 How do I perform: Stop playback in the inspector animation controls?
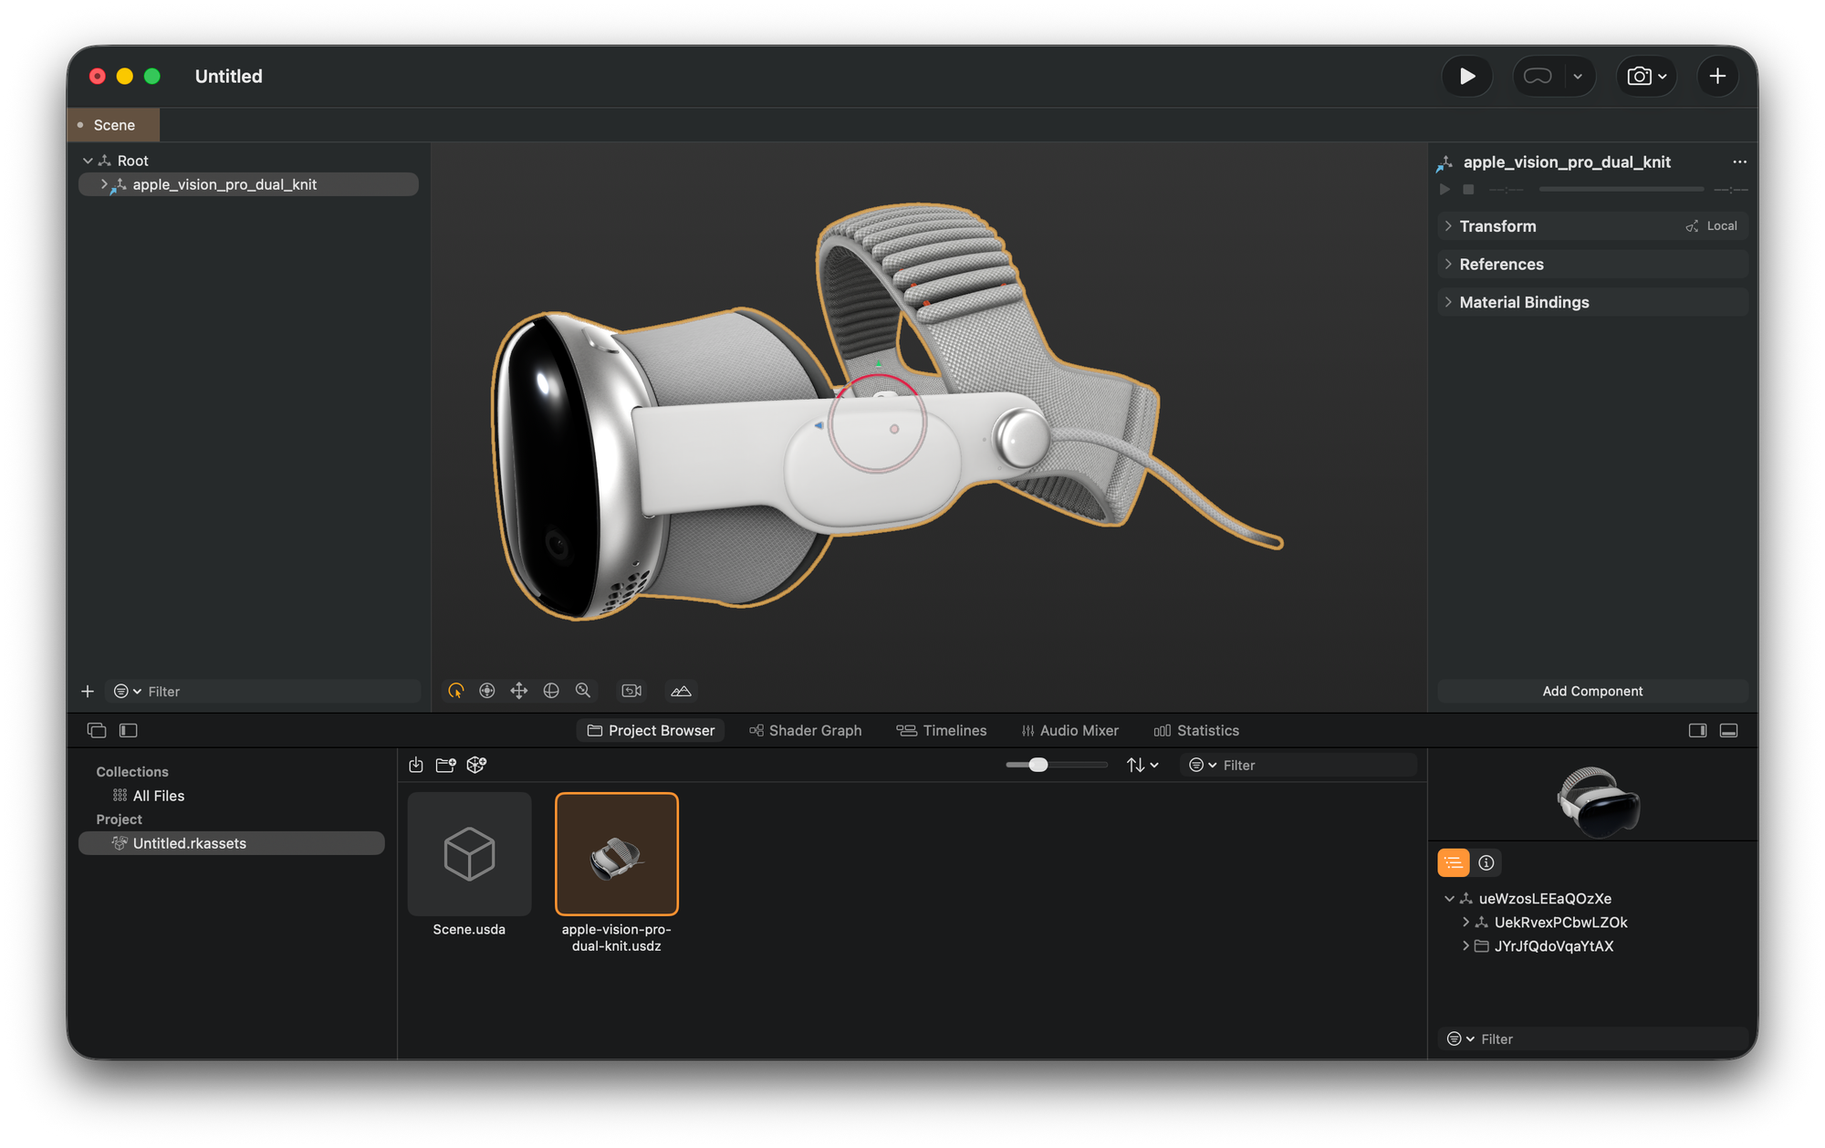[x=1469, y=189]
